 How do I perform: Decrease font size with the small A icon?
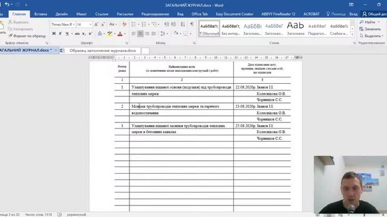(x=103, y=24)
